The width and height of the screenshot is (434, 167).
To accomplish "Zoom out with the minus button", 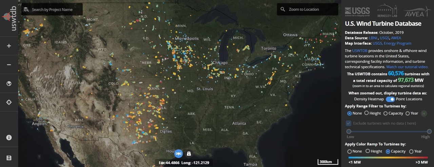I will (x=9, y=65).
